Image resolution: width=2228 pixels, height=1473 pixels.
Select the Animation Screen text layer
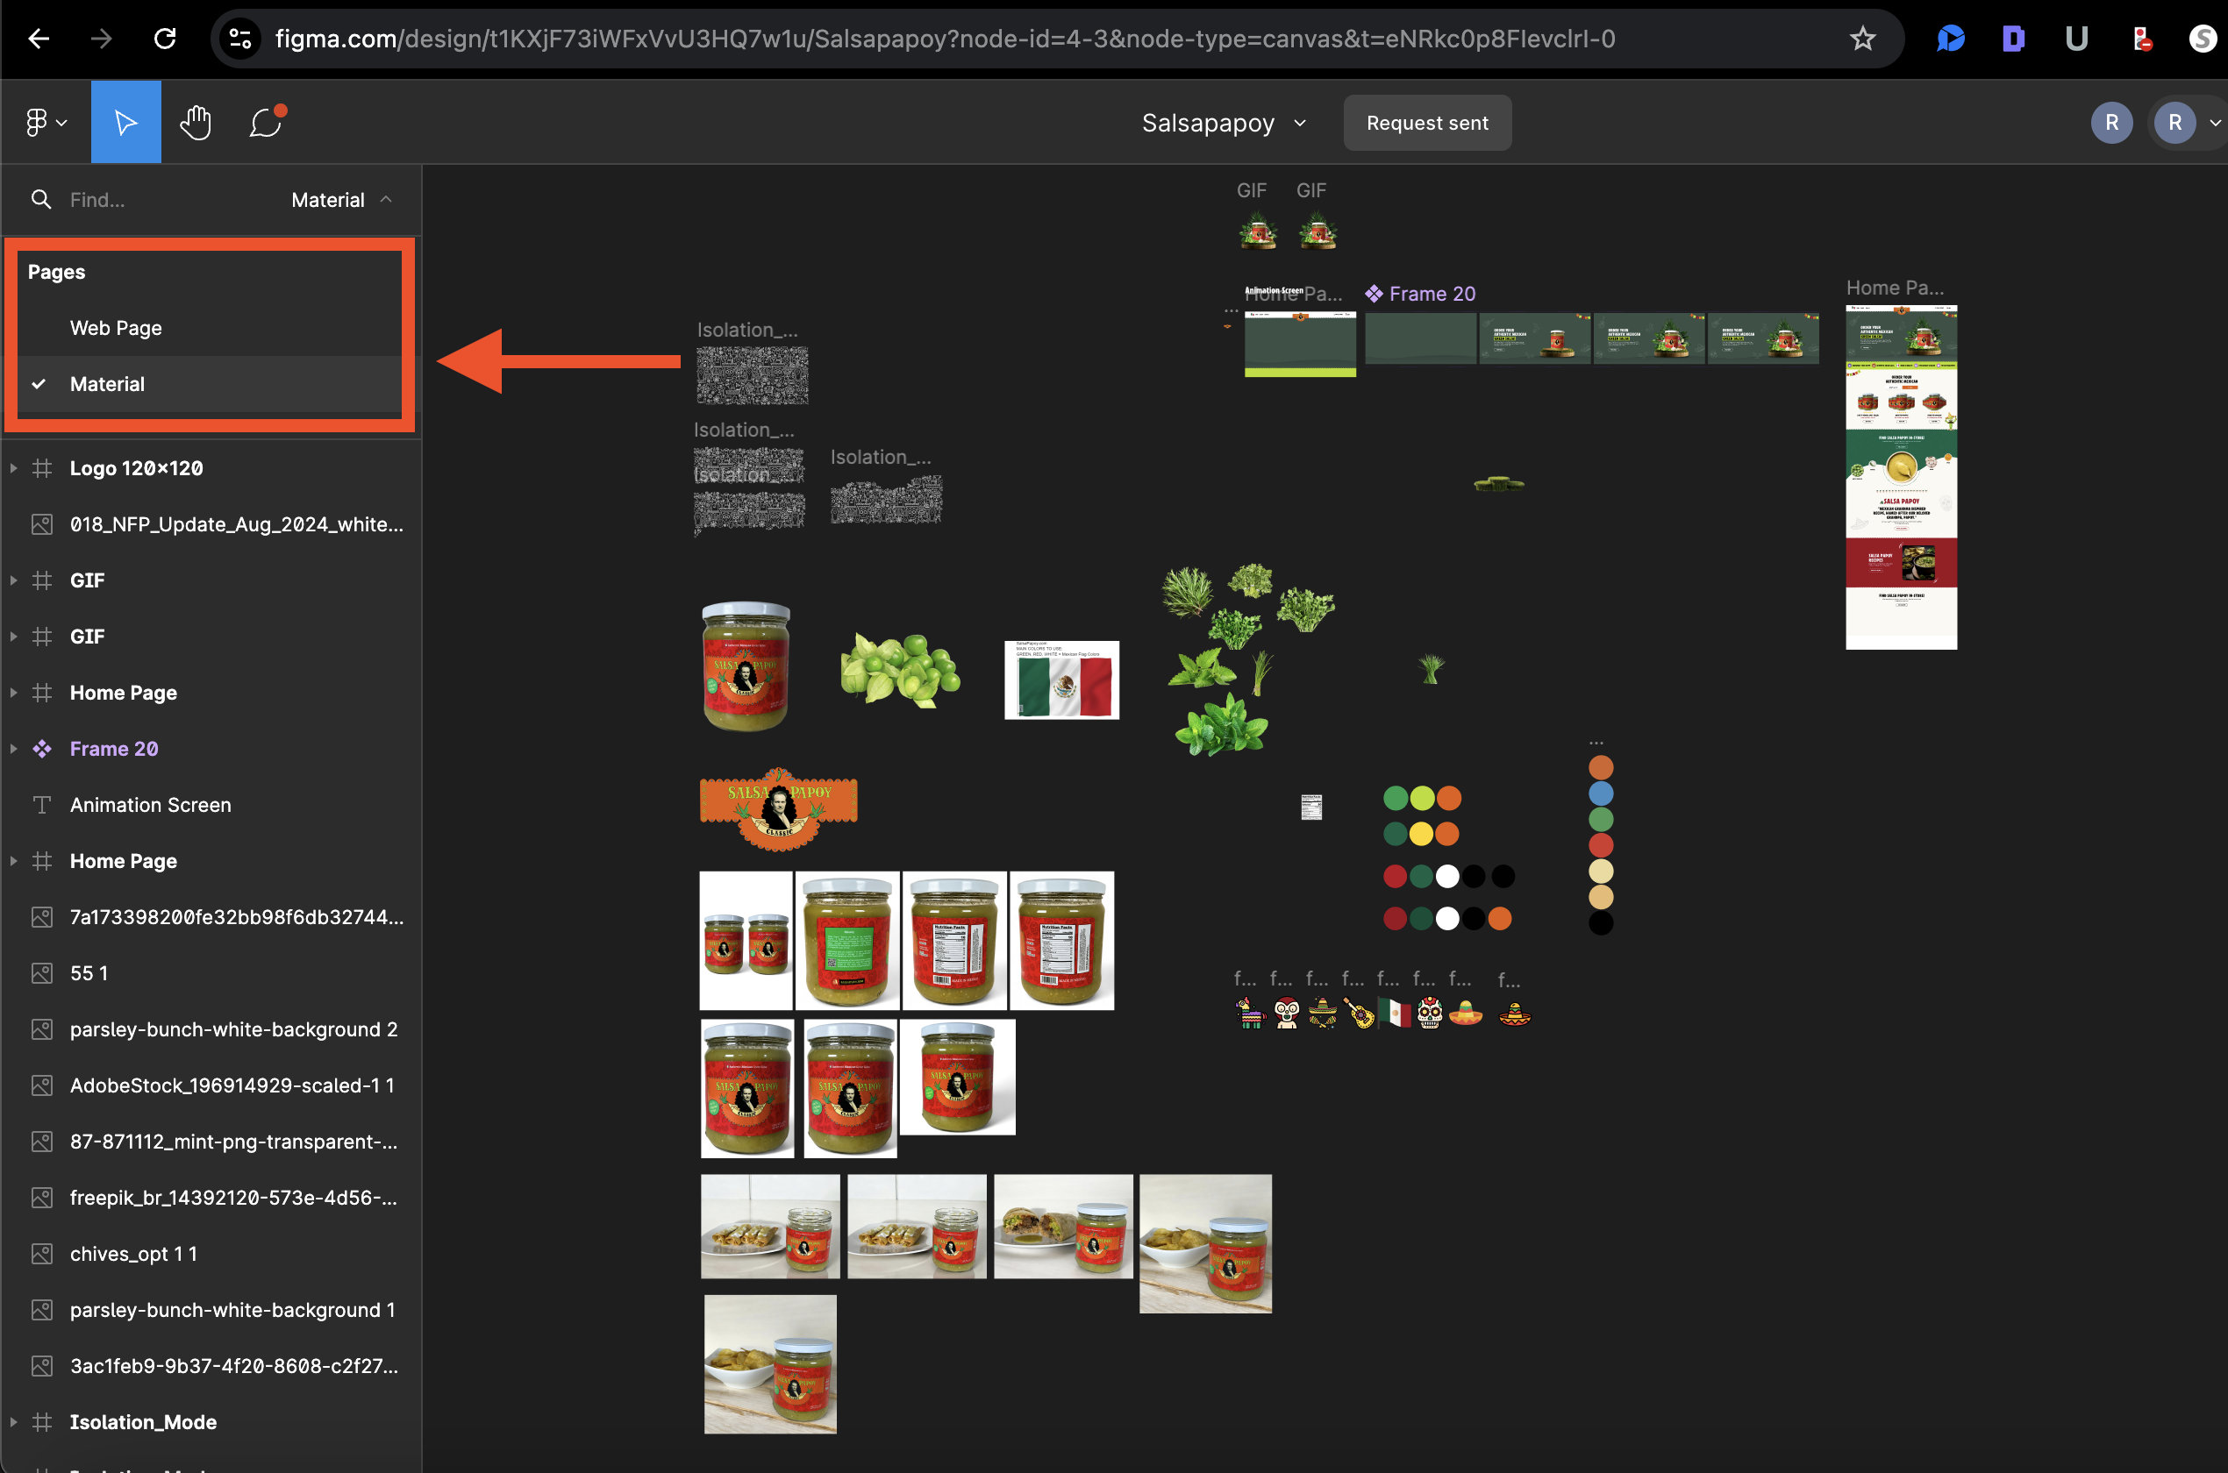[150, 805]
